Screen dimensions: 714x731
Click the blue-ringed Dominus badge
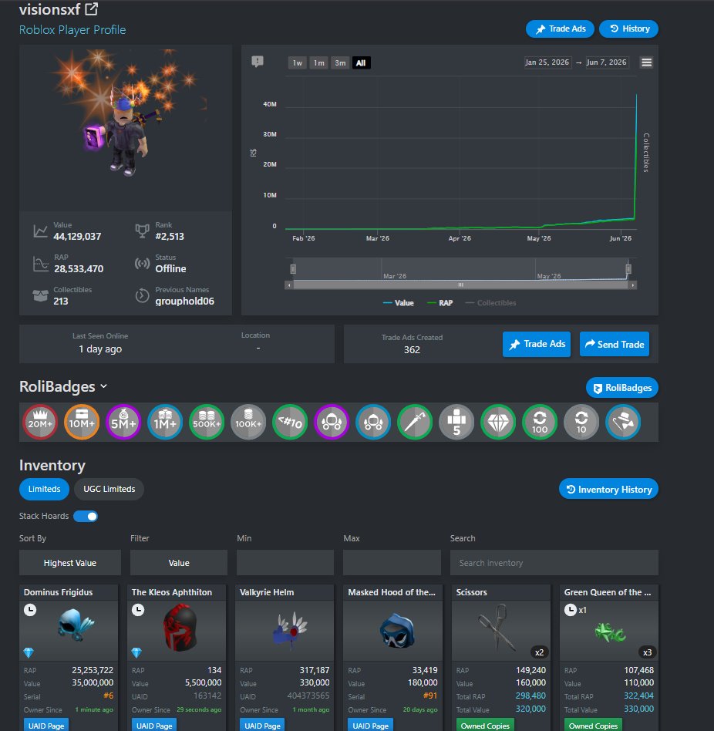tap(373, 423)
